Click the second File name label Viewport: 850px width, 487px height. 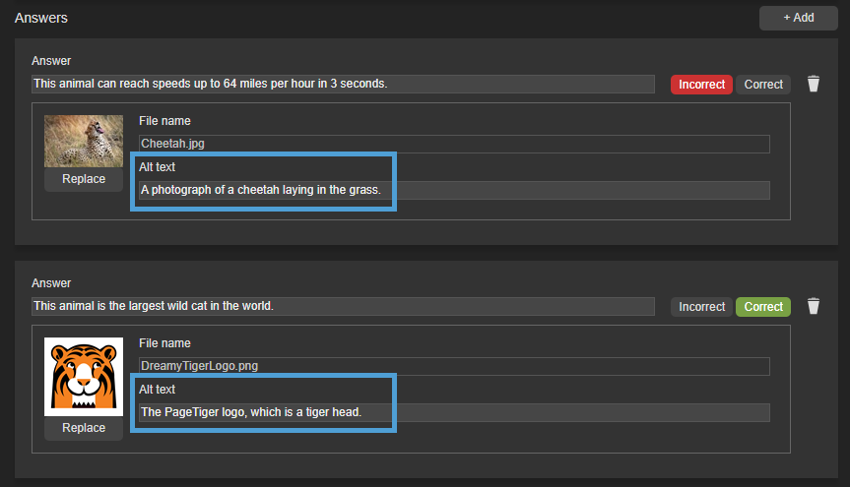(164, 343)
